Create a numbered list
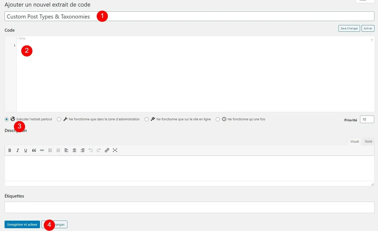The width and height of the screenshot is (378, 231). pos(58,150)
